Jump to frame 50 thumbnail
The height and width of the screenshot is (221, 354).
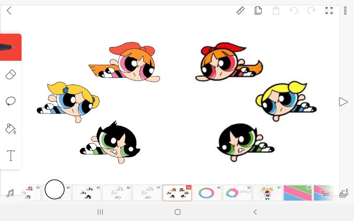pyautogui.click(x=237, y=193)
